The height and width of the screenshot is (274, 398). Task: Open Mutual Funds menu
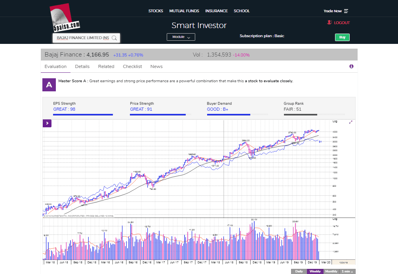[x=184, y=11]
